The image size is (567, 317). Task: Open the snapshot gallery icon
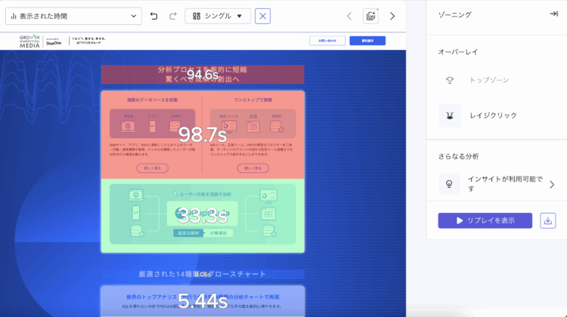(370, 16)
